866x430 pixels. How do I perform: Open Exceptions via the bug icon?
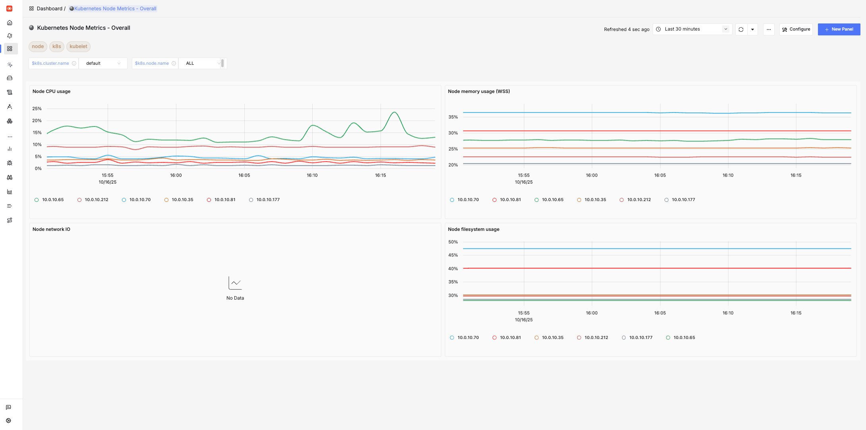10,163
